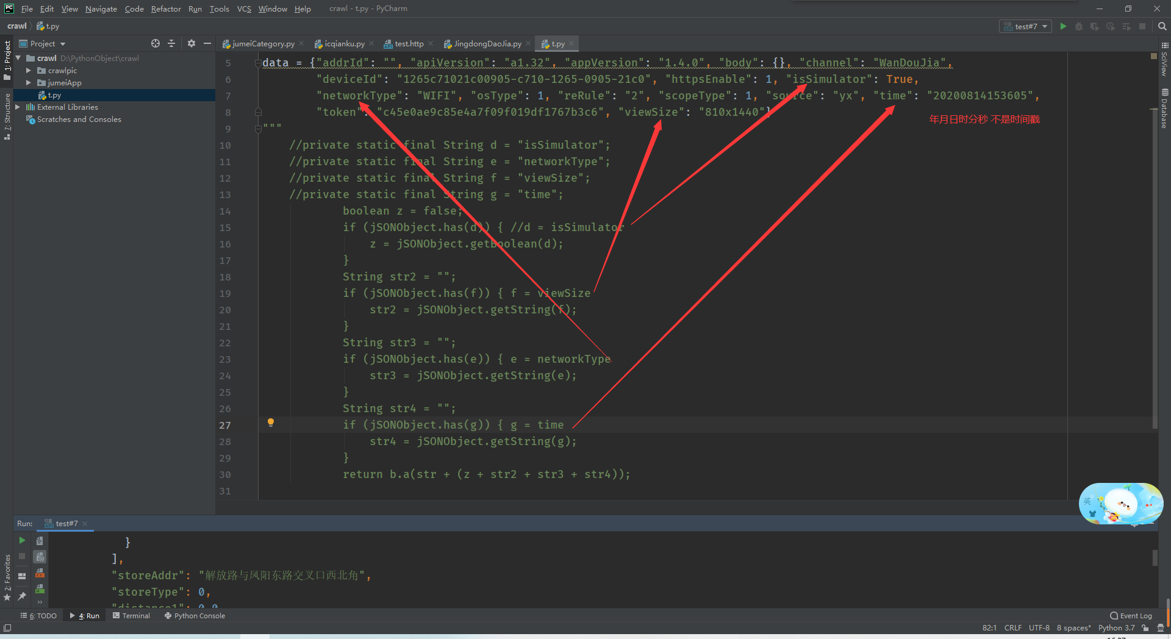The height and width of the screenshot is (639, 1171).
Task: Click the Stop square in Run panel
Action: point(22,556)
